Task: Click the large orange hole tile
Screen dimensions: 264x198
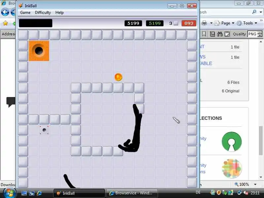Action: (x=39, y=51)
